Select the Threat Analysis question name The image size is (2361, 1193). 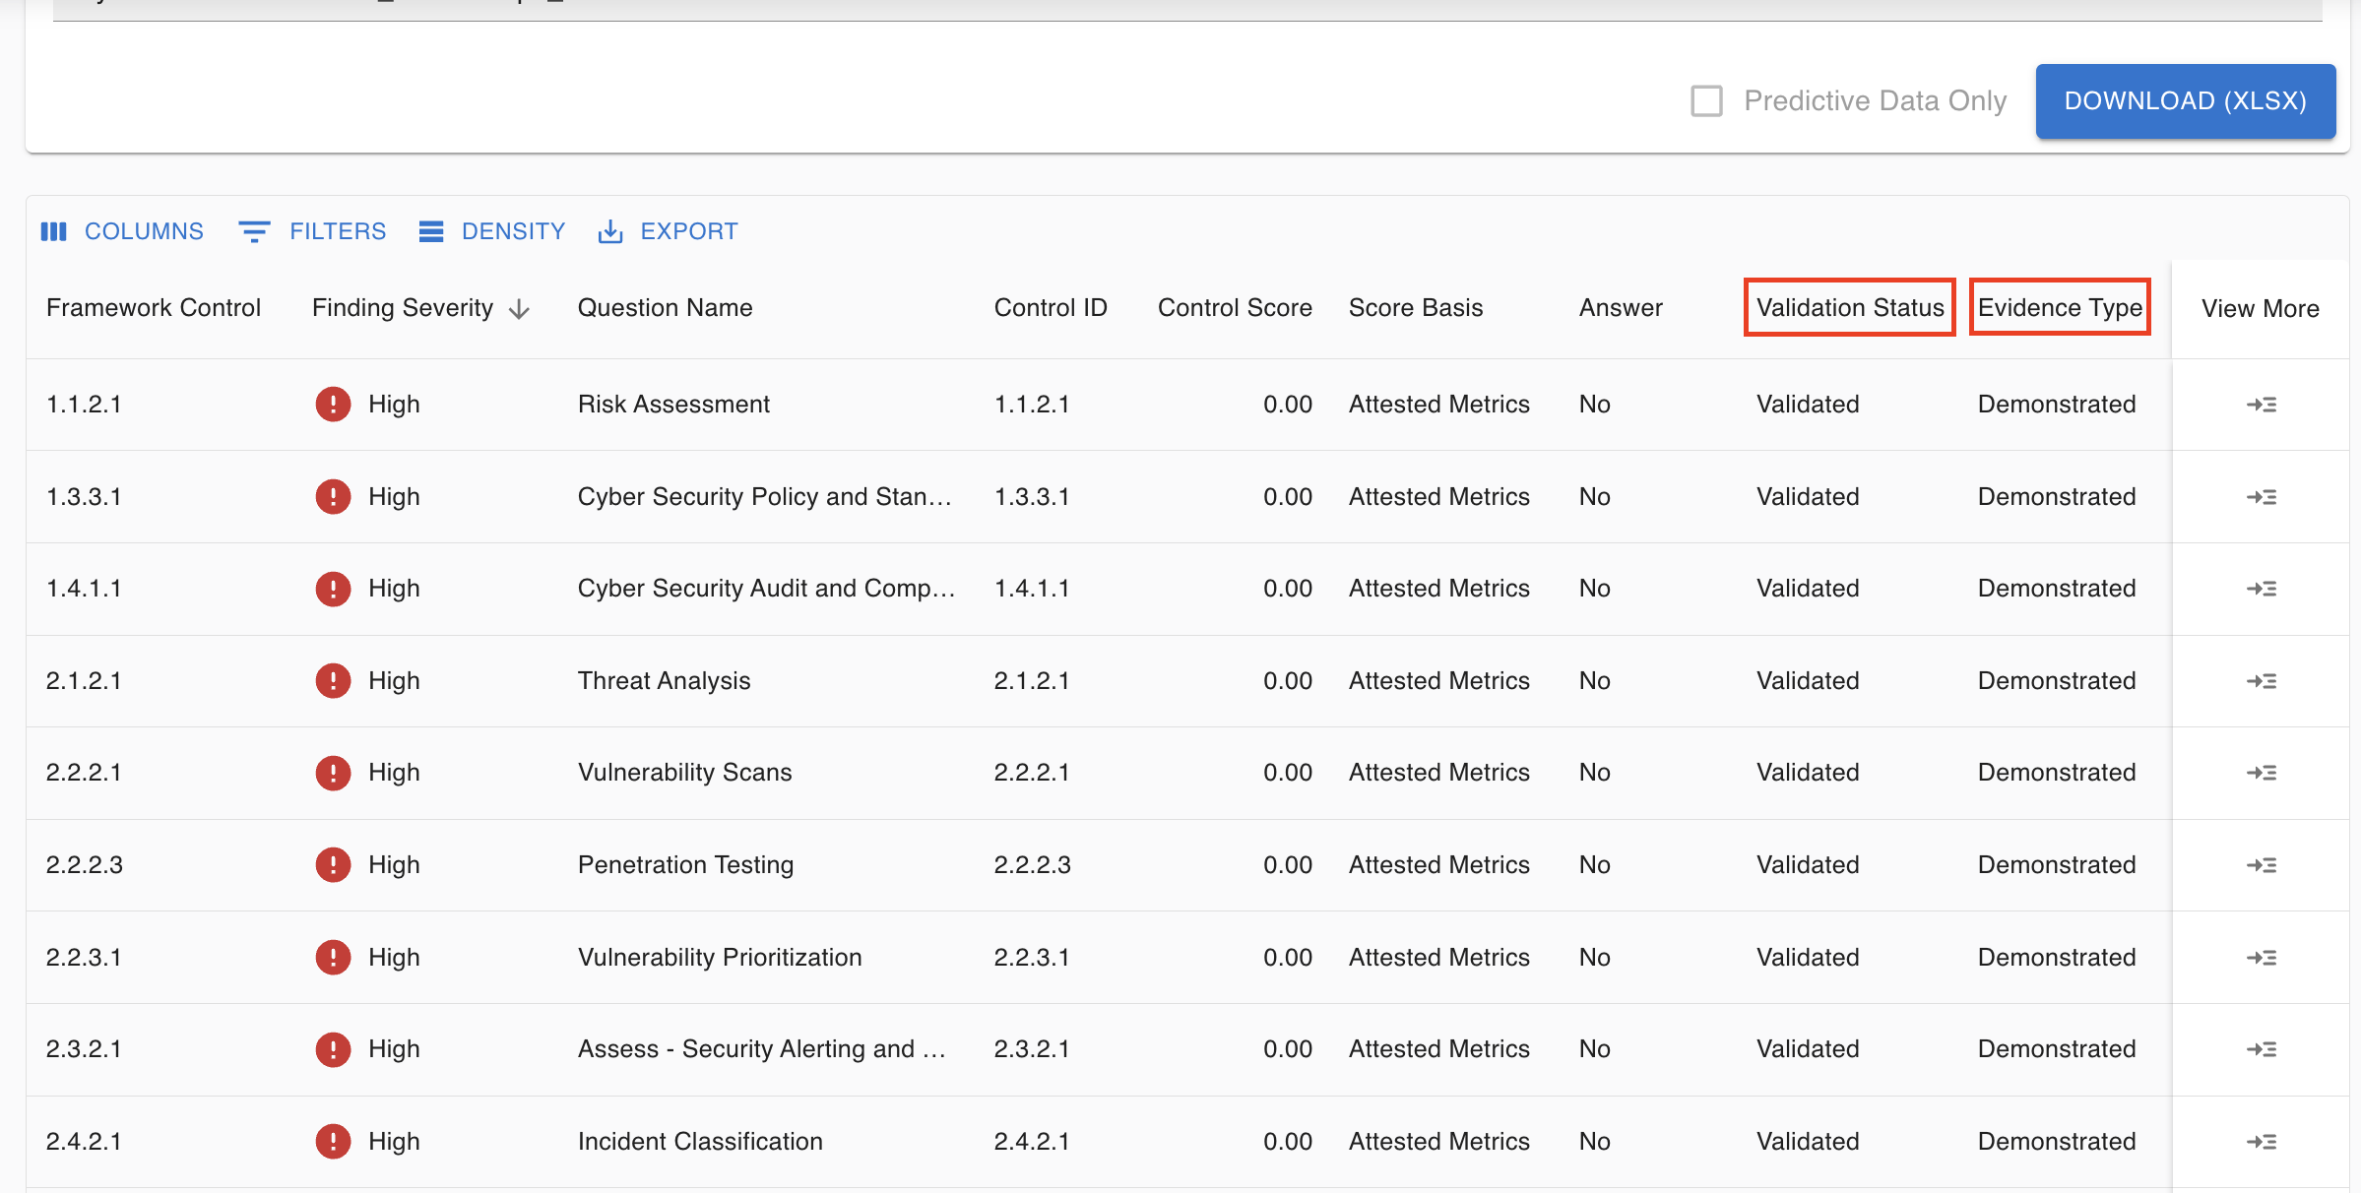click(664, 681)
